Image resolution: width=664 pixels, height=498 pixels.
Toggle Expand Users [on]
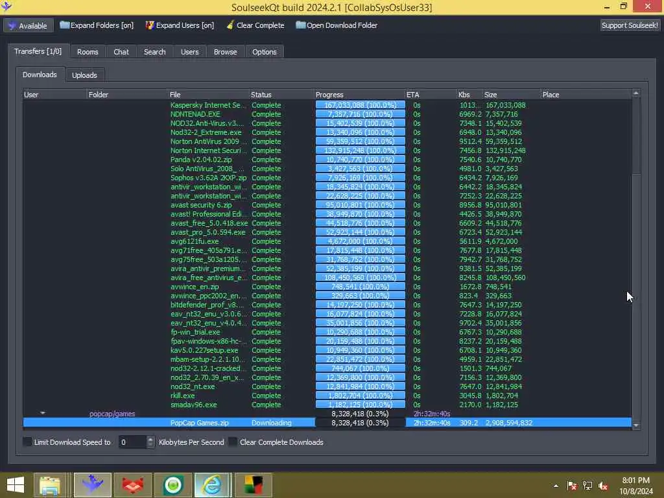(180, 25)
